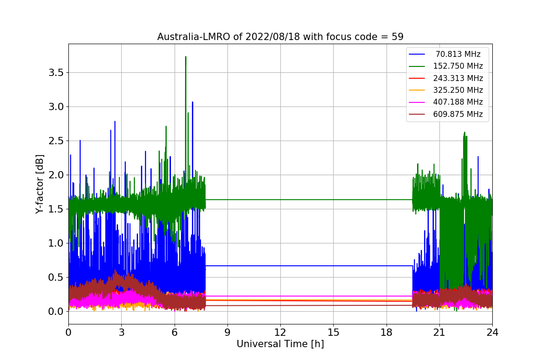Click the orange line swatch in legend
Viewport: 547px width, 364px height.
point(418,91)
